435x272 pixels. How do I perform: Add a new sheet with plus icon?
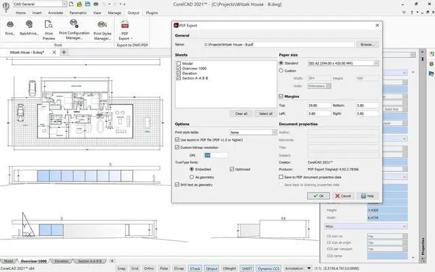point(112,261)
